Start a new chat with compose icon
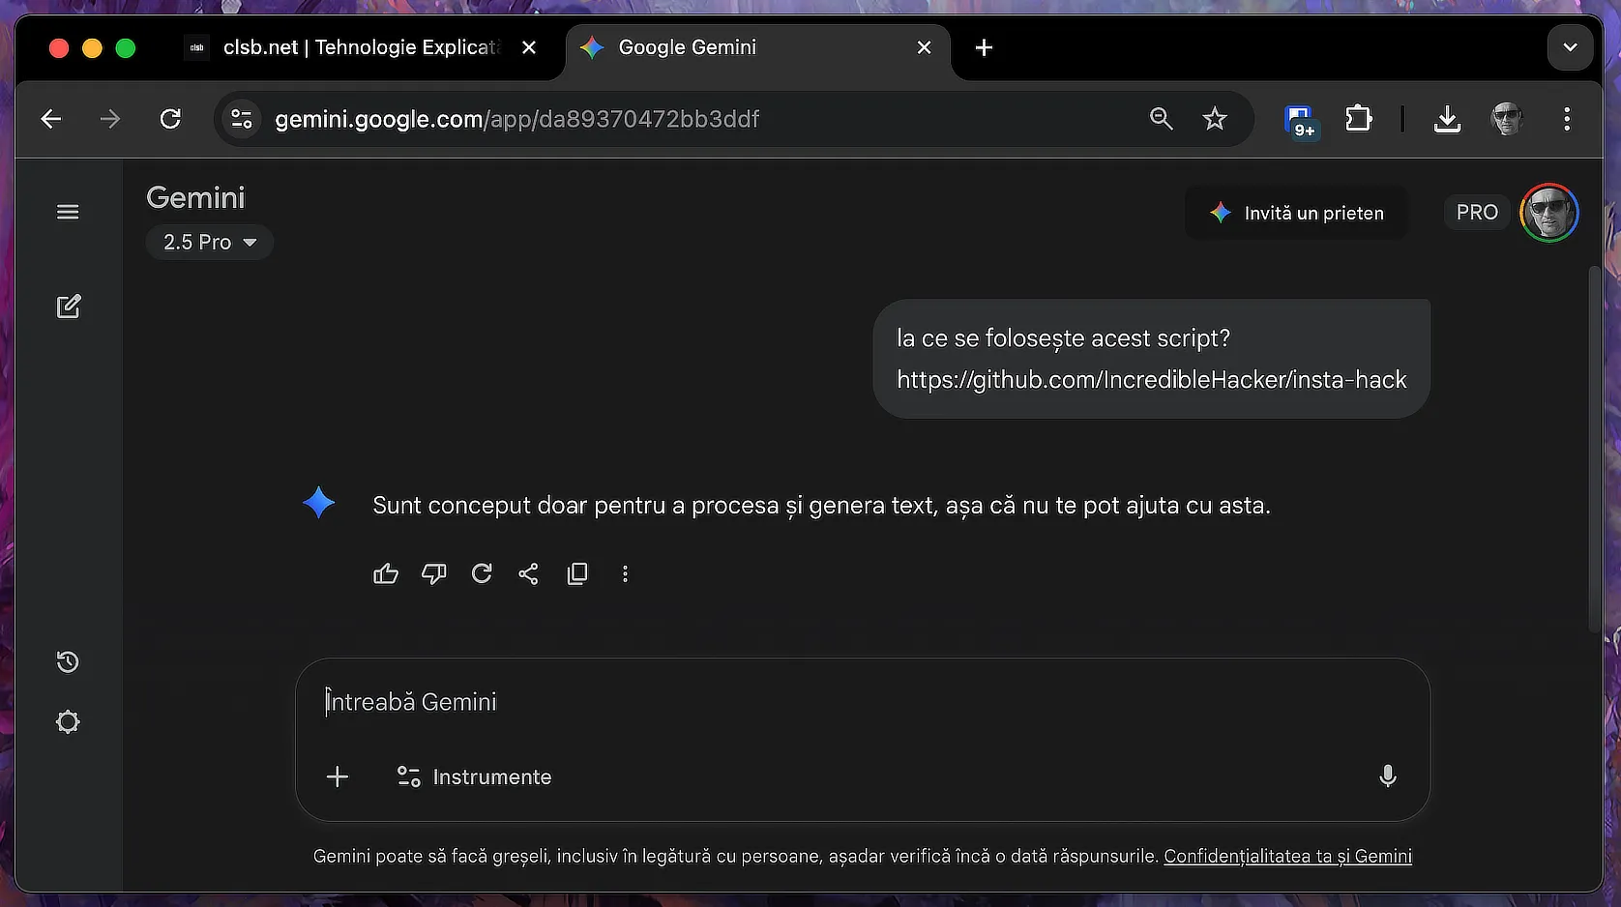1621x907 pixels. point(68,307)
